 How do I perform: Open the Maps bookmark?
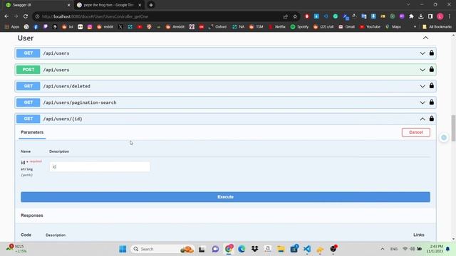(393, 27)
